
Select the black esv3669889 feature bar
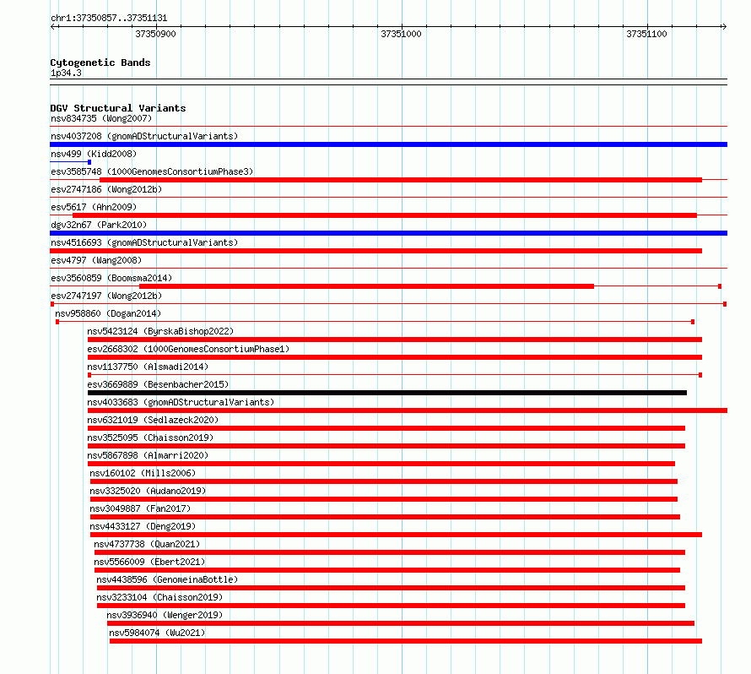click(x=387, y=393)
